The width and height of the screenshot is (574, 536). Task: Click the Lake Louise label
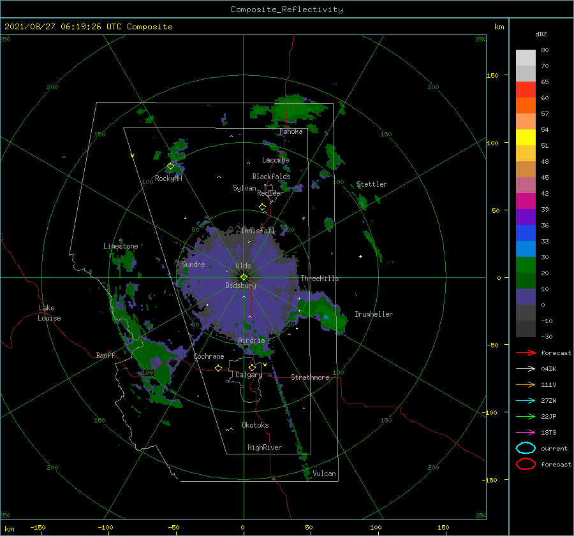(x=49, y=313)
